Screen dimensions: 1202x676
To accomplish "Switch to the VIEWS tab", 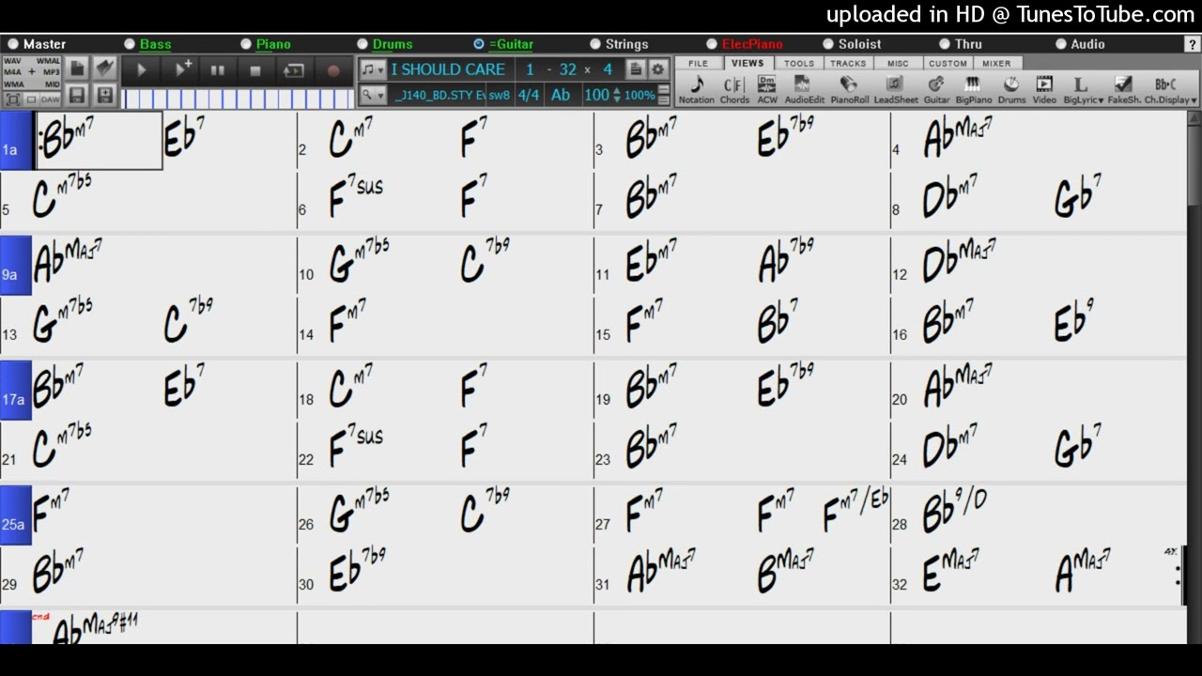I will point(747,63).
